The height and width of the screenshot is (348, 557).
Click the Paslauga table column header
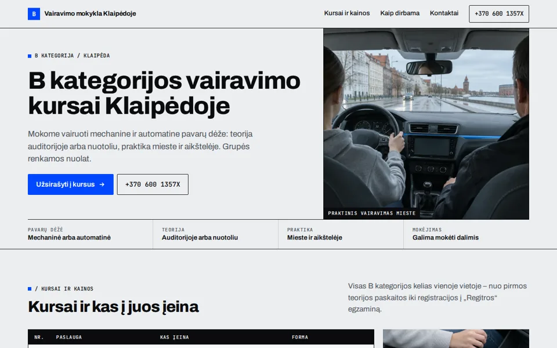[69, 338]
